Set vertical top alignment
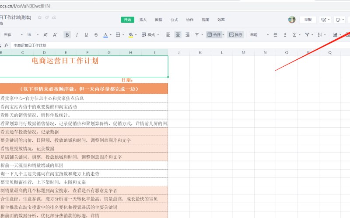Viewport: 350px width, 218px height. pos(197,35)
